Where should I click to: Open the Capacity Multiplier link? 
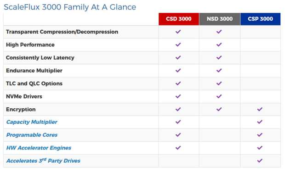click(x=32, y=122)
